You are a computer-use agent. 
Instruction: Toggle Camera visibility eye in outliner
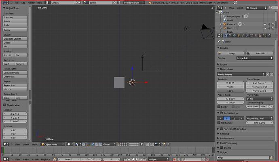click(265, 24)
